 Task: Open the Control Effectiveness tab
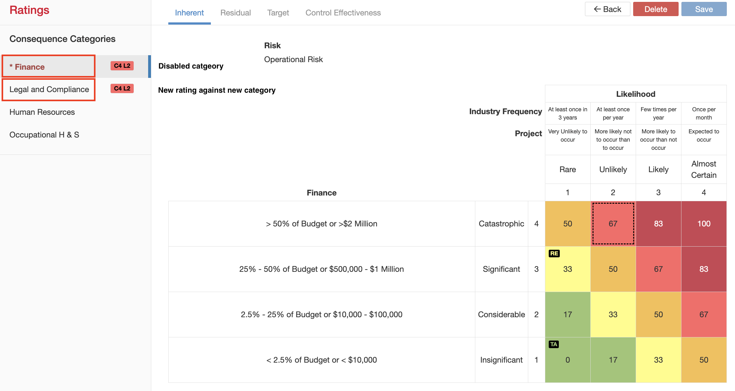click(x=343, y=13)
